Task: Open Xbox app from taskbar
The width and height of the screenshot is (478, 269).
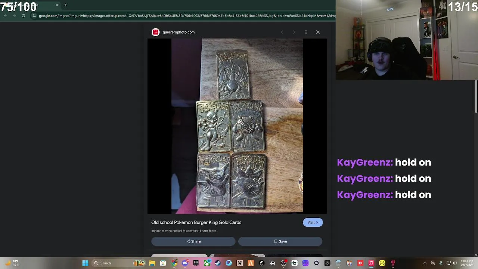Action: tap(207, 263)
